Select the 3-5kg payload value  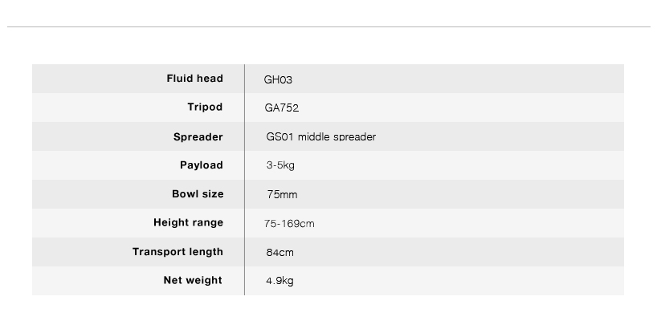pyautogui.click(x=280, y=165)
